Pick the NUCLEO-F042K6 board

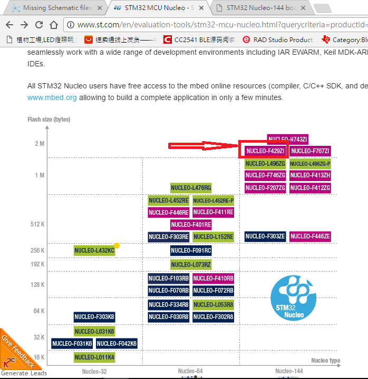(117, 344)
